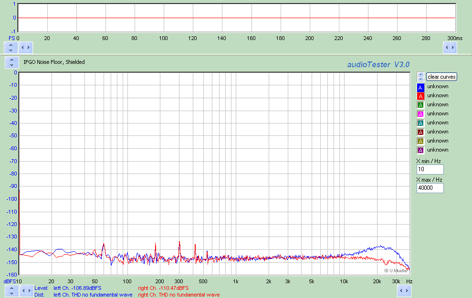Click the X min / Hz input field
The image size is (472, 298).
point(430,169)
